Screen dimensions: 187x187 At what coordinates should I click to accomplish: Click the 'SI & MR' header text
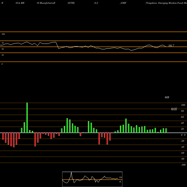[x=20, y=3]
